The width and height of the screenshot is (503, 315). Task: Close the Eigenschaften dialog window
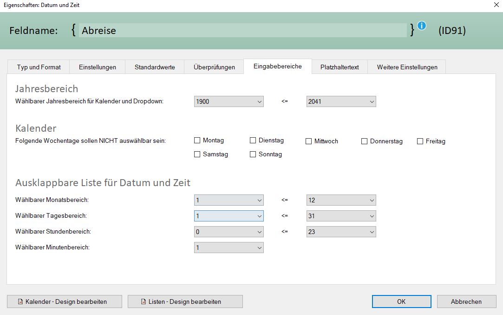(495, 5)
